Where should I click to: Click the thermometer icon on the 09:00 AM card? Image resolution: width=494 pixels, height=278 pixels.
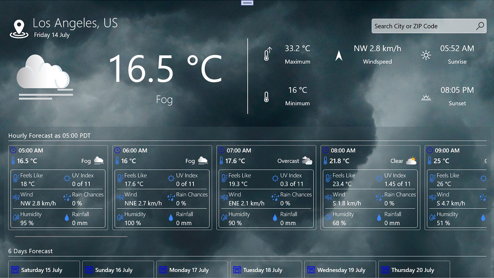tap(429, 160)
